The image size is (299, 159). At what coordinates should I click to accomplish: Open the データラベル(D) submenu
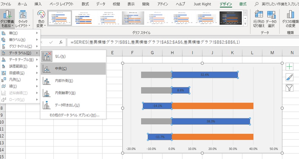[x=20, y=53]
